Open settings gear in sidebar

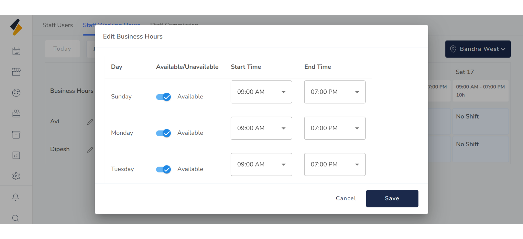[x=16, y=176]
